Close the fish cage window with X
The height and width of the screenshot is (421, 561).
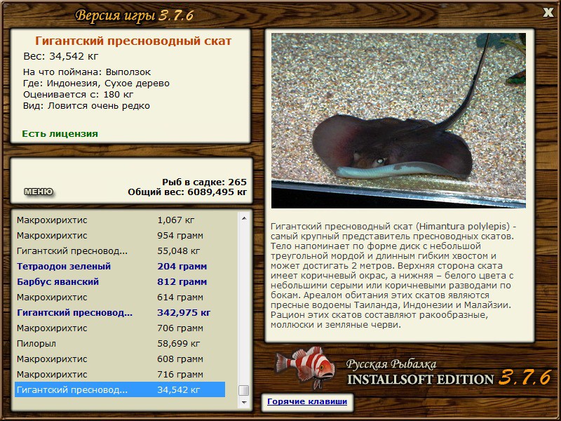pyautogui.click(x=548, y=13)
